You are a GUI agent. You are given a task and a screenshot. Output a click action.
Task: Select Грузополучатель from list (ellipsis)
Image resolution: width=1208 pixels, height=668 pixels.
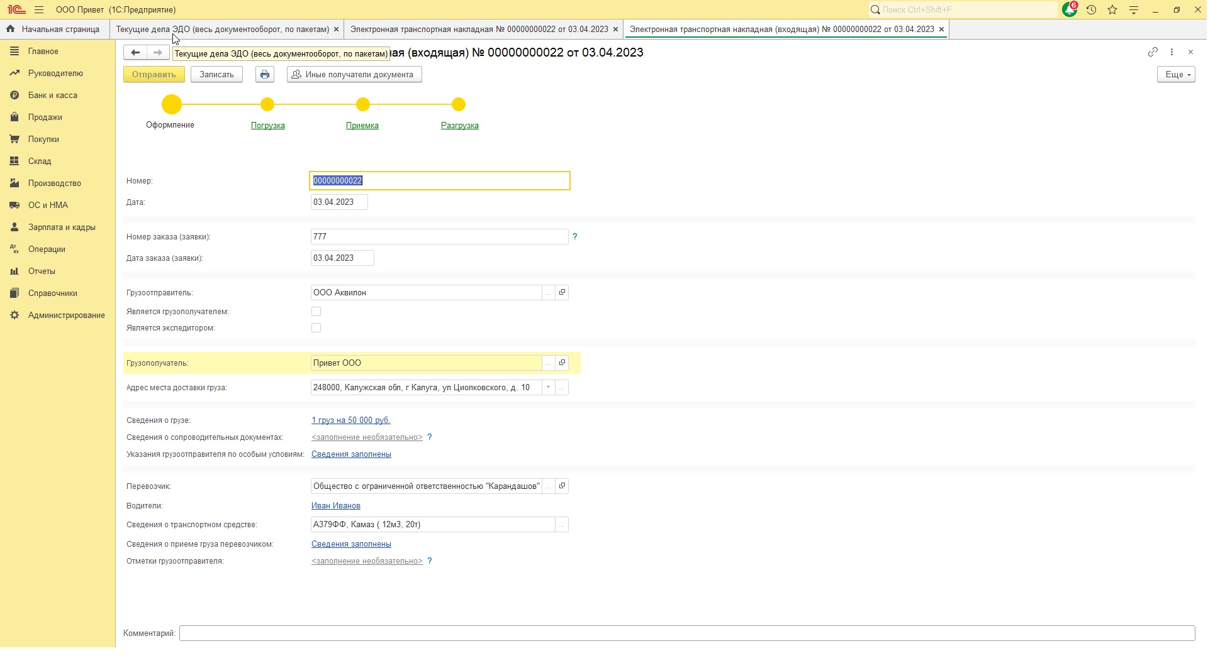(x=549, y=363)
